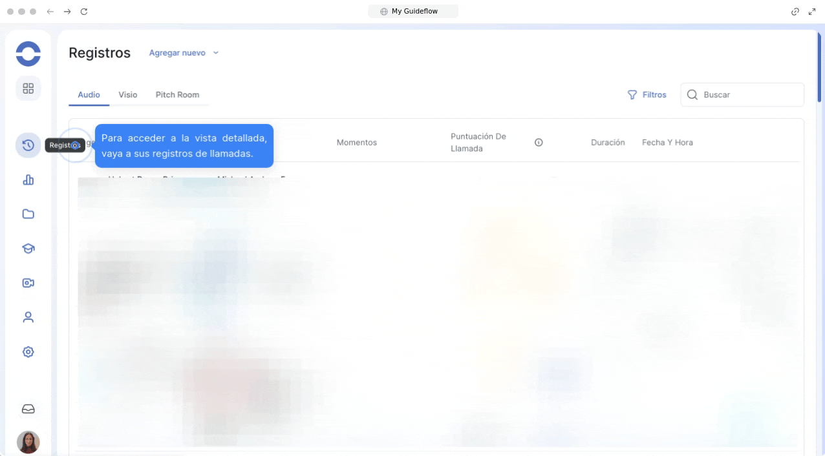This screenshot has height=456, width=825.
Task: Open the bar chart analytics icon
Action: (28, 180)
